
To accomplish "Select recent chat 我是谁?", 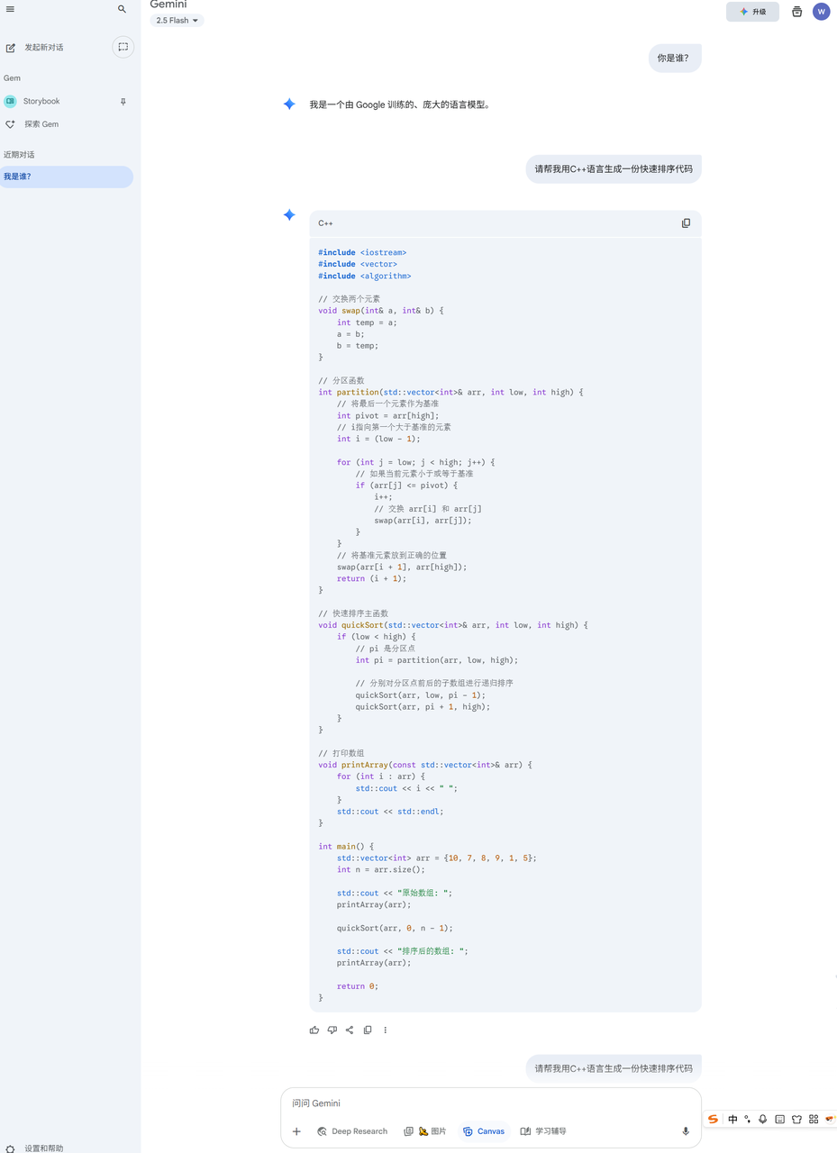I will pyautogui.click(x=67, y=177).
